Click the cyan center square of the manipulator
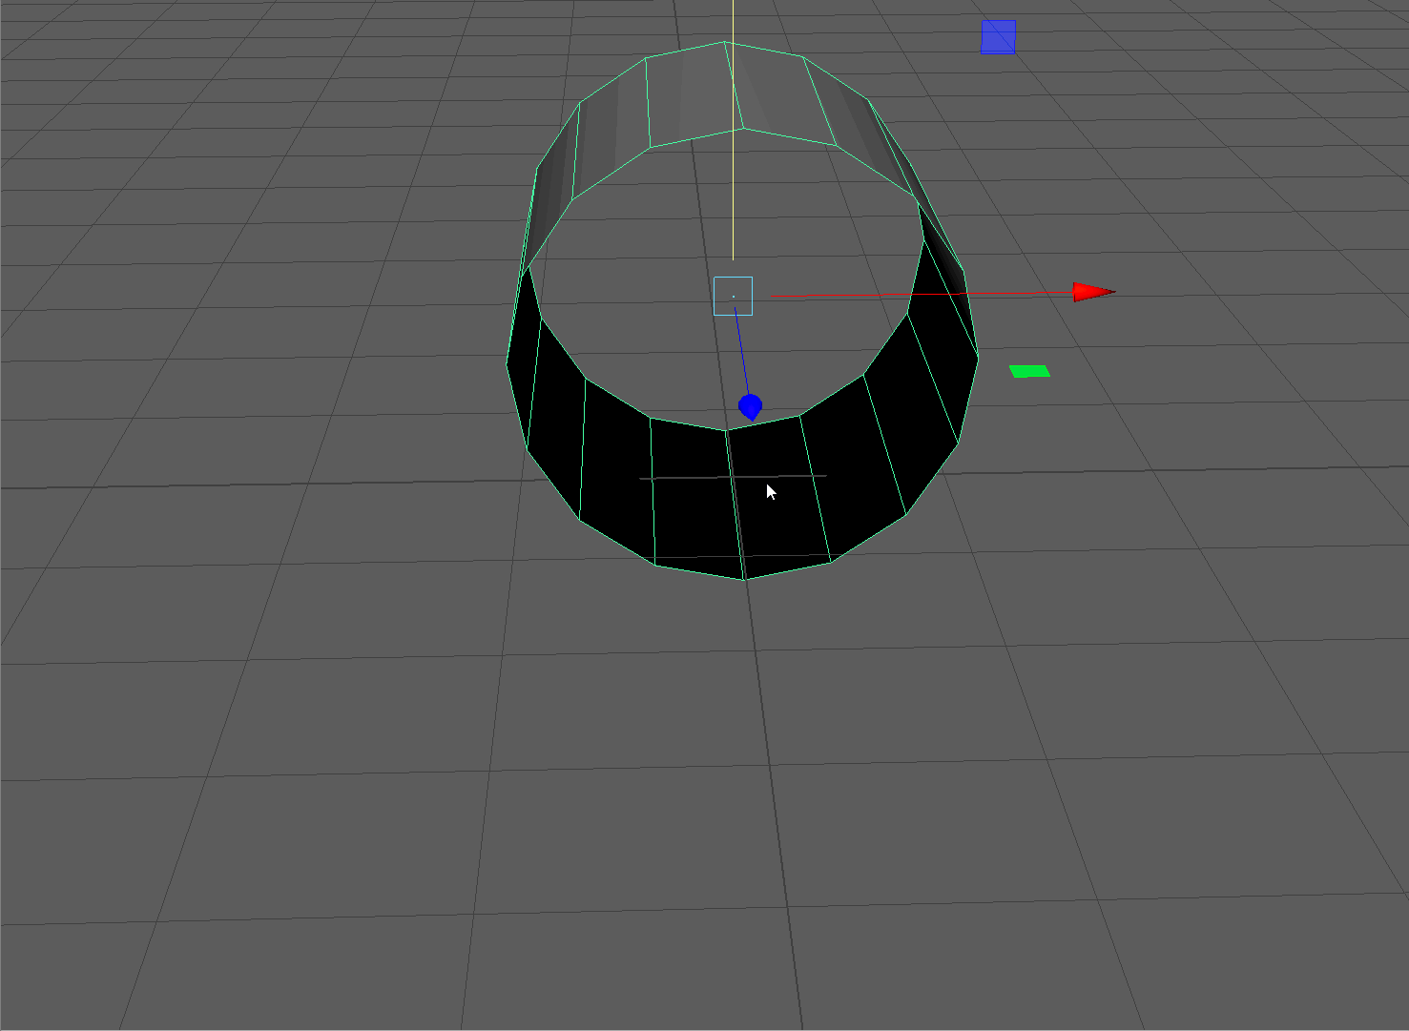This screenshot has height=1031, width=1409. coord(733,296)
